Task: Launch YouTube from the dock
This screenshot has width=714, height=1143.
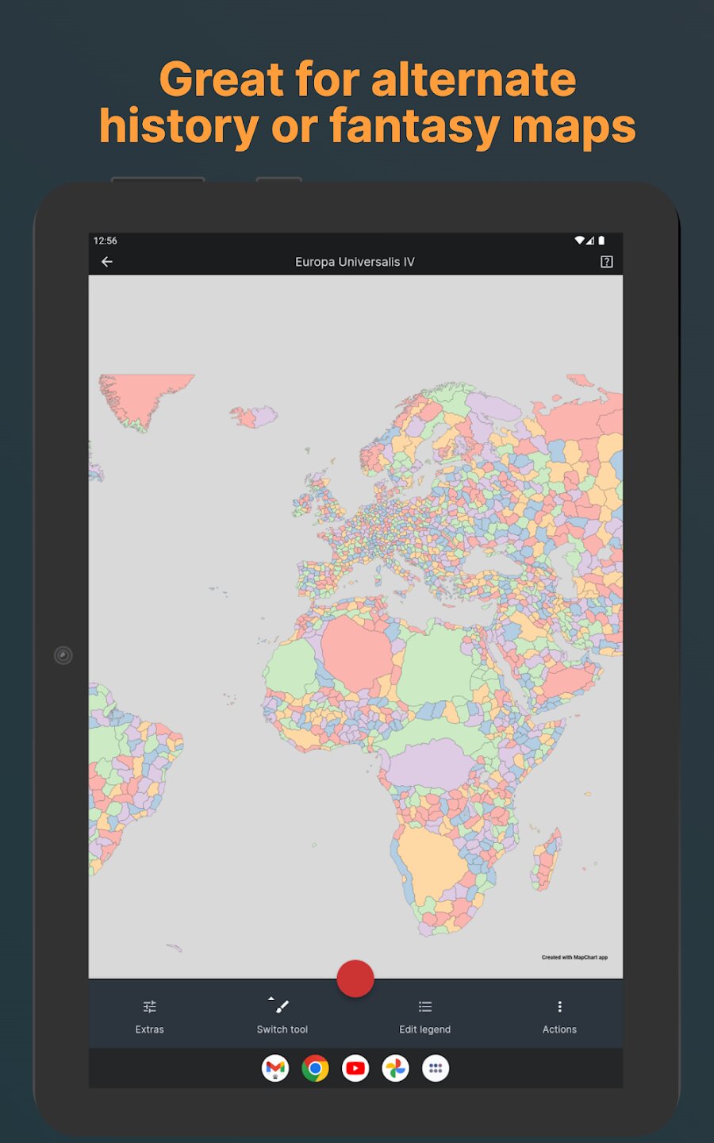Action: click(355, 1068)
